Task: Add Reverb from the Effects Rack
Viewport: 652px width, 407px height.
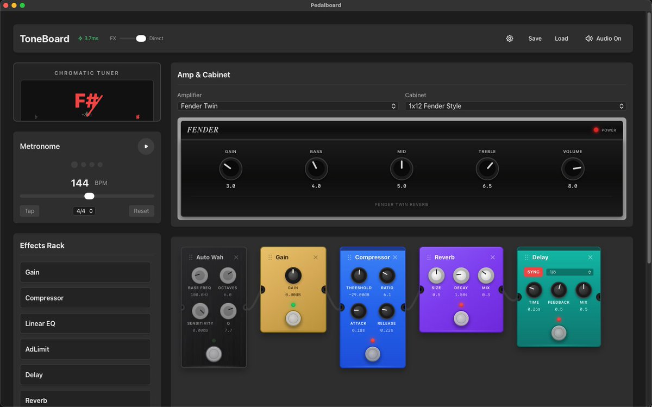Action: (x=85, y=399)
